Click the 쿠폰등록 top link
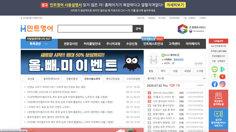This screenshot has width=236, height=132. [x=151, y=18]
